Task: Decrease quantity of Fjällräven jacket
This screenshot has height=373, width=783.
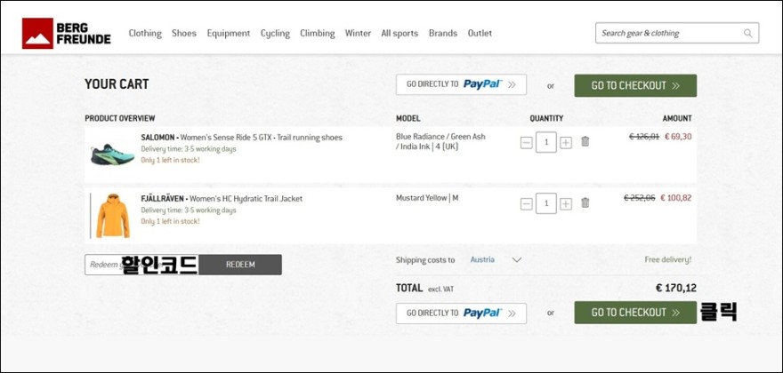Action: 527,204
